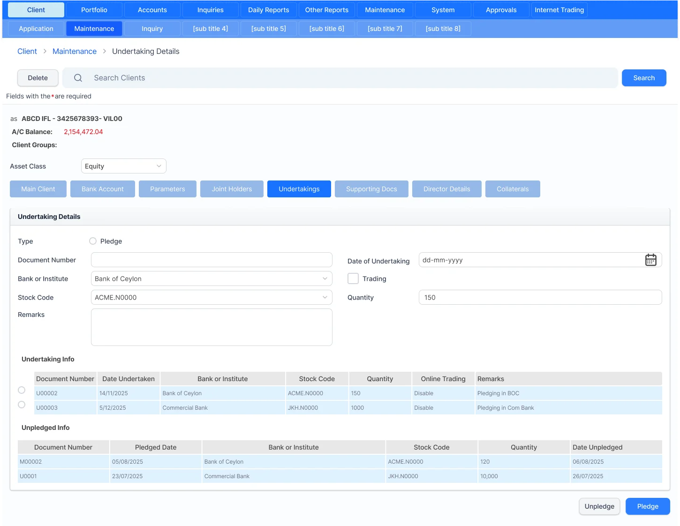Select the U00002 undertaking row radio
Screen dimensions: 680x526
(x=22, y=390)
